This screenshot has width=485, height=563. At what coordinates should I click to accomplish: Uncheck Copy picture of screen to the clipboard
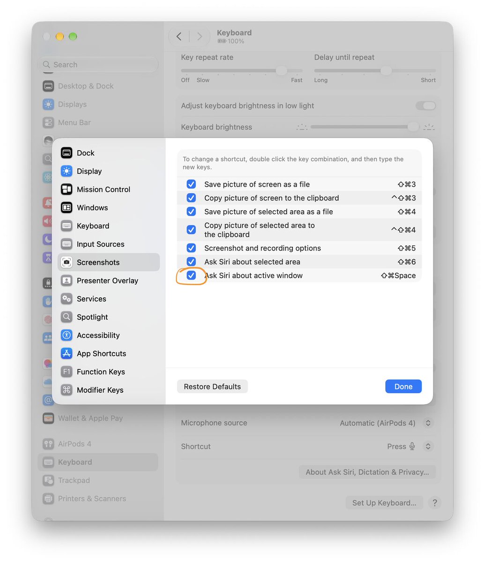[x=191, y=198]
